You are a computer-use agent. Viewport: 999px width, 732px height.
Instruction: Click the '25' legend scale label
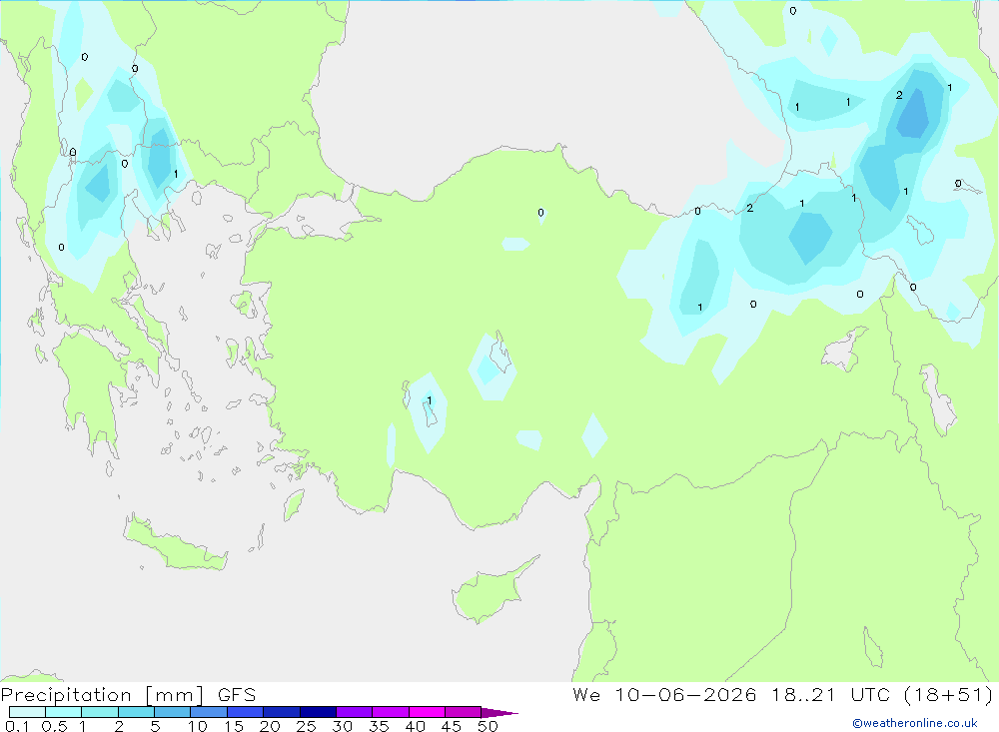point(306,726)
